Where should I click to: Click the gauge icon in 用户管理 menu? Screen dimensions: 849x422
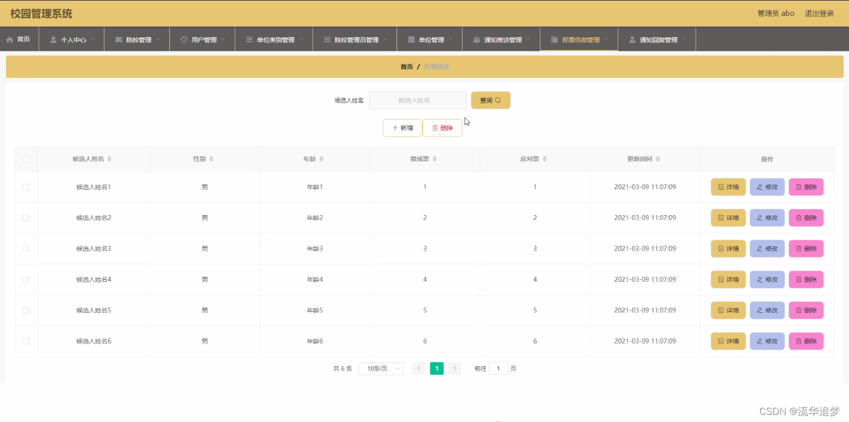[184, 39]
